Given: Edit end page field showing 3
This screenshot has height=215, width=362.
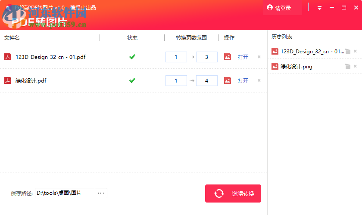Looking at the screenshot, I should pyautogui.click(x=206, y=57).
